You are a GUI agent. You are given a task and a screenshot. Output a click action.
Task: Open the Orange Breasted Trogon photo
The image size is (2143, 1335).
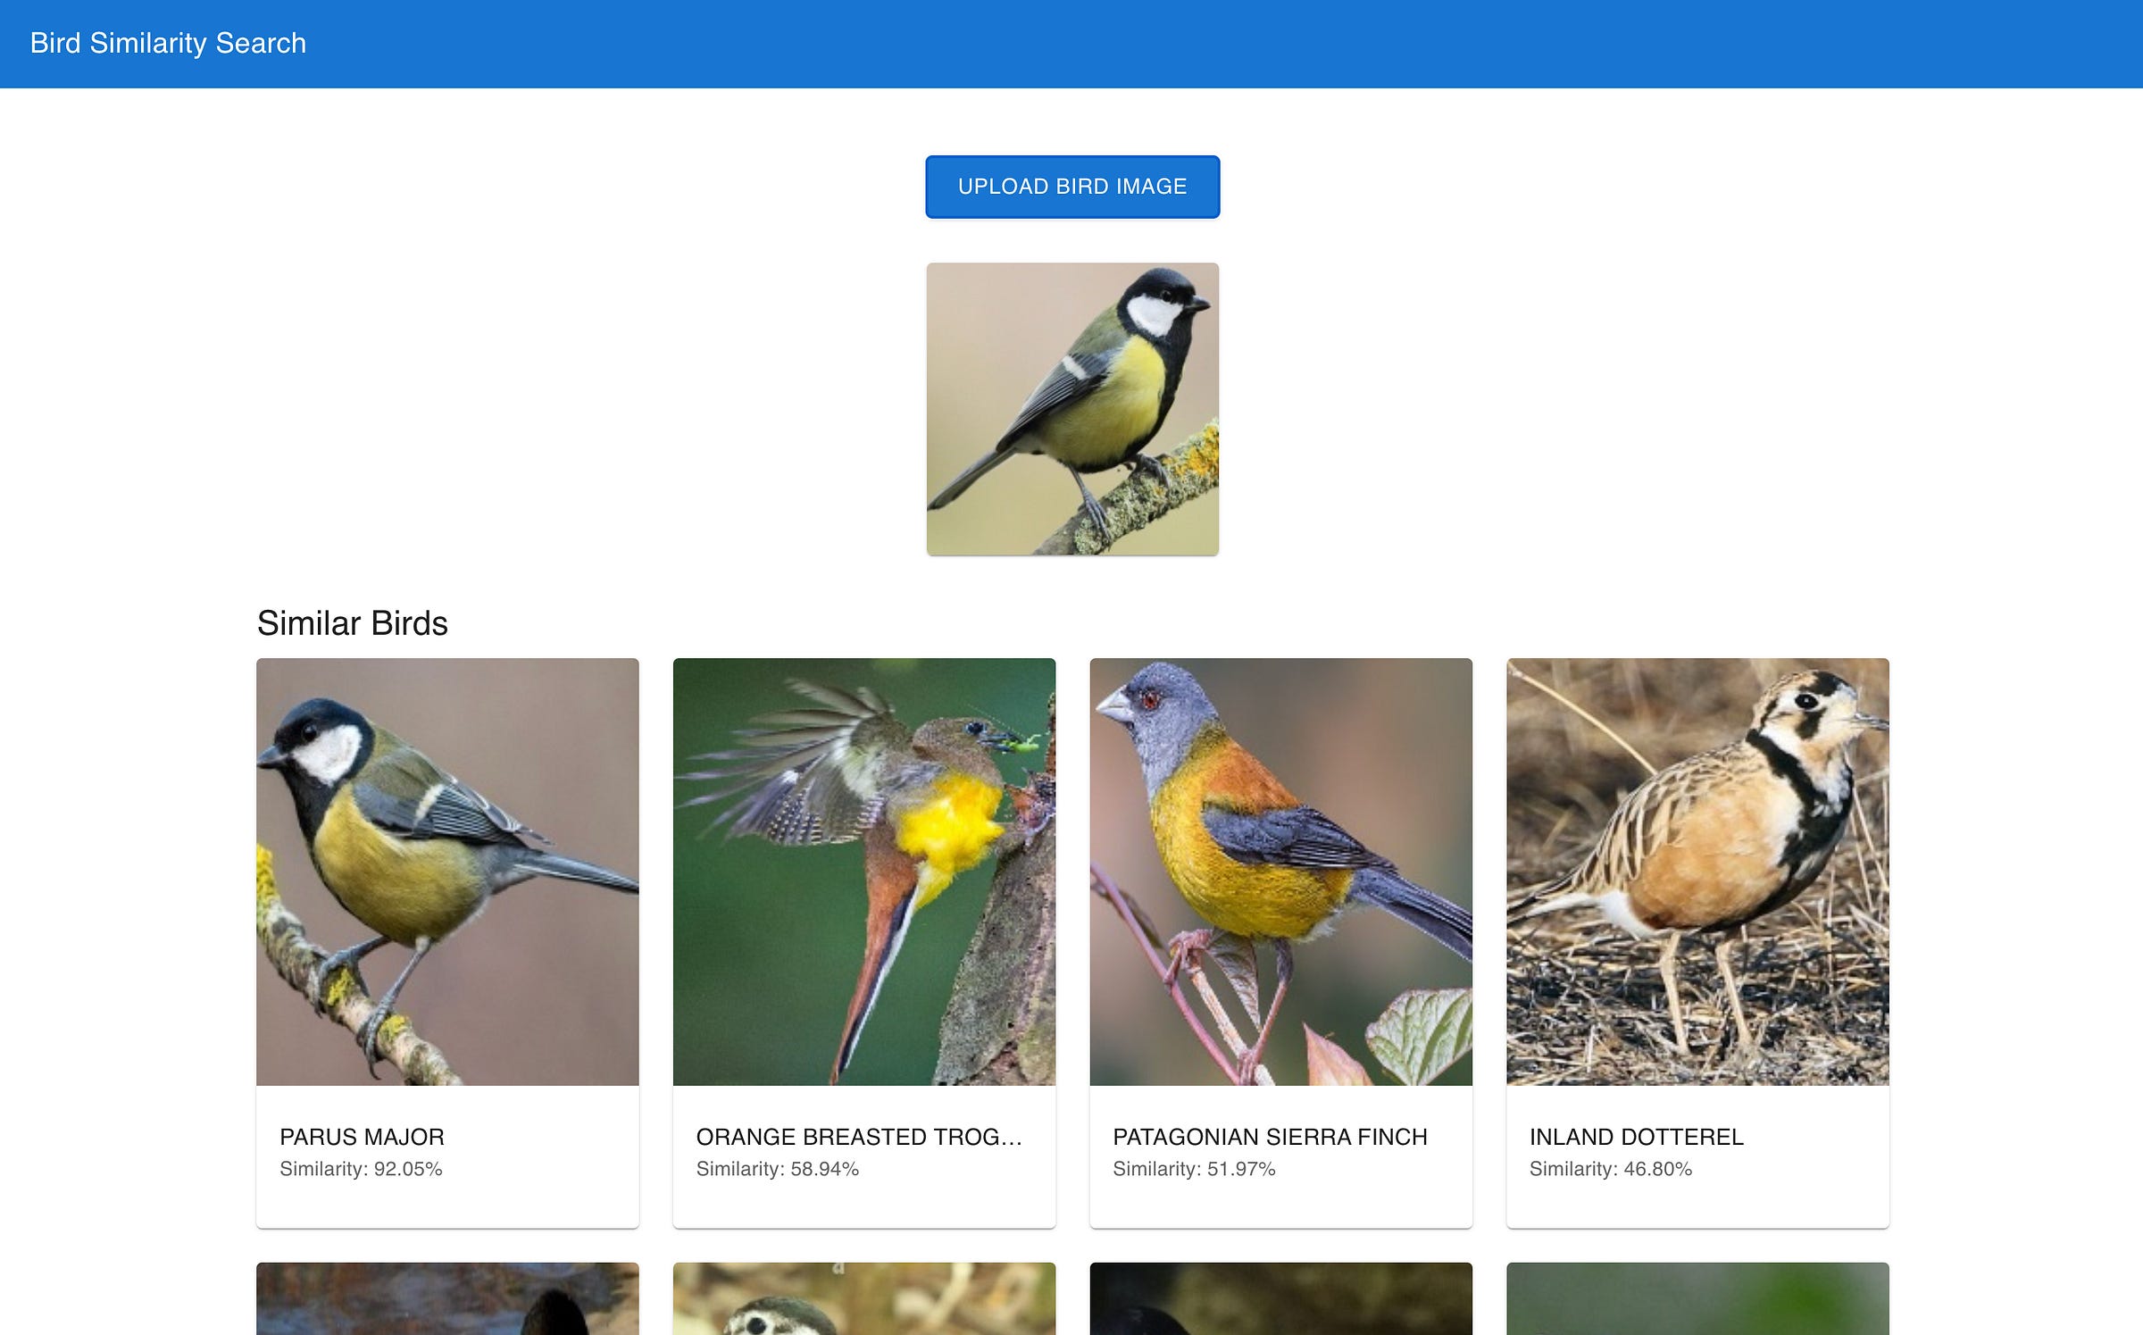pos(863,872)
